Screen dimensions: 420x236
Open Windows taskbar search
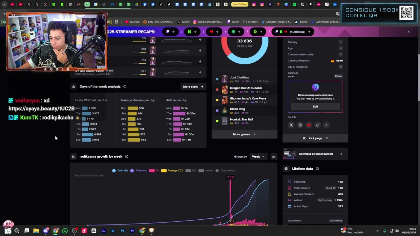[x=17, y=231]
